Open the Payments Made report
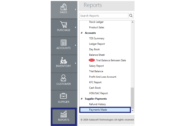185x126 pixels. coord(105,110)
